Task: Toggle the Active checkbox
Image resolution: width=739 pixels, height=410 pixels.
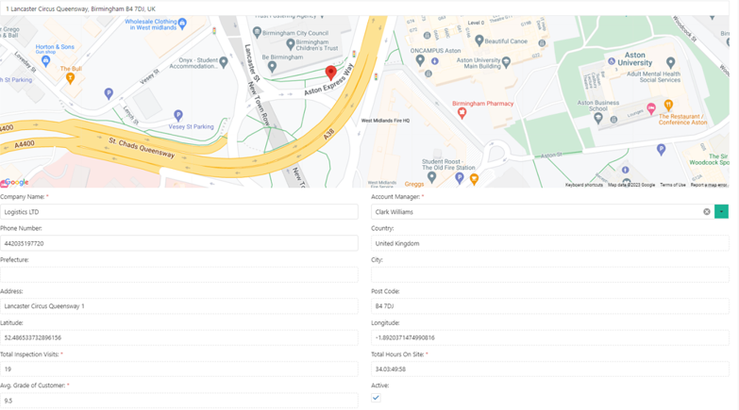Action: click(x=376, y=398)
